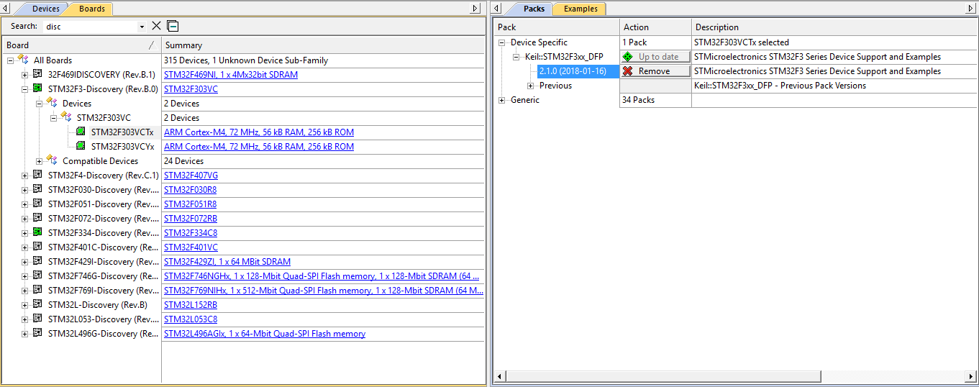Switch to the Packs tab
Viewport: 979px width, 387px height.
(x=534, y=9)
